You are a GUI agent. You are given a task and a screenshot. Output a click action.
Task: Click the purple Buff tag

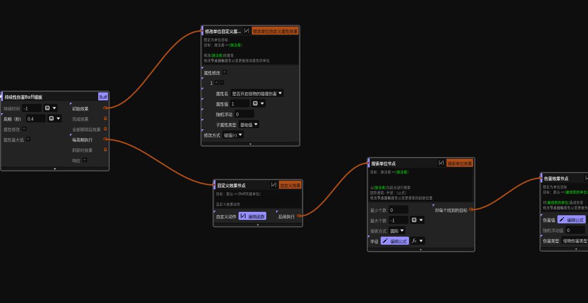tap(103, 96)
